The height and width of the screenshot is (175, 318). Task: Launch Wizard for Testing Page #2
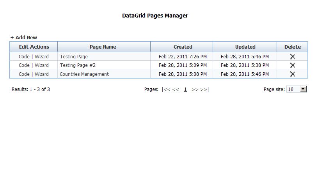(42, 65)
